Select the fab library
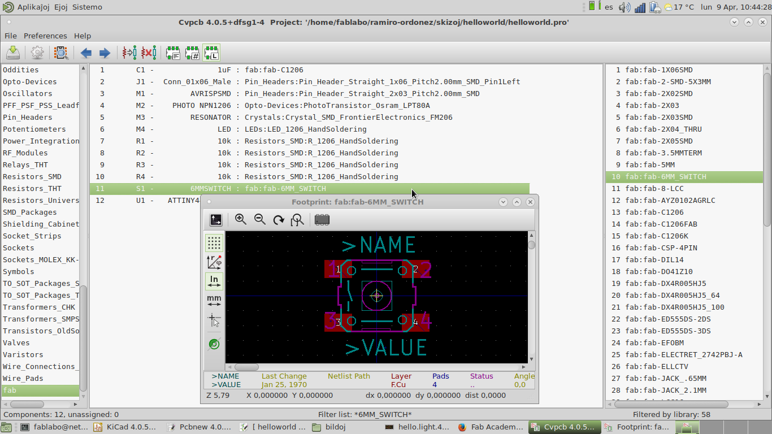Viewport: 772px width, 434px height. 41,390
